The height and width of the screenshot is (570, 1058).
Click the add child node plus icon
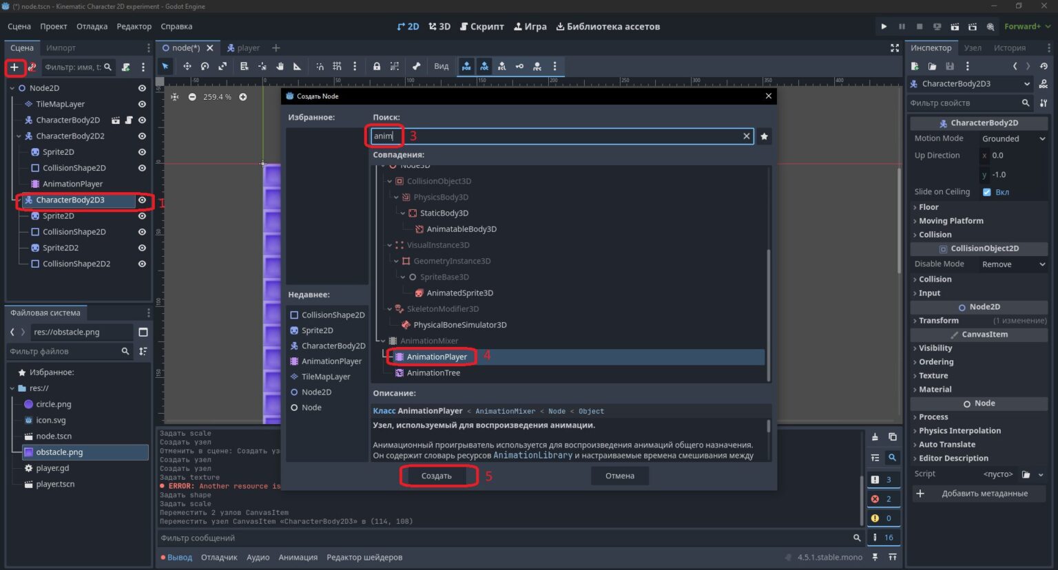click(x=14, y=67)
